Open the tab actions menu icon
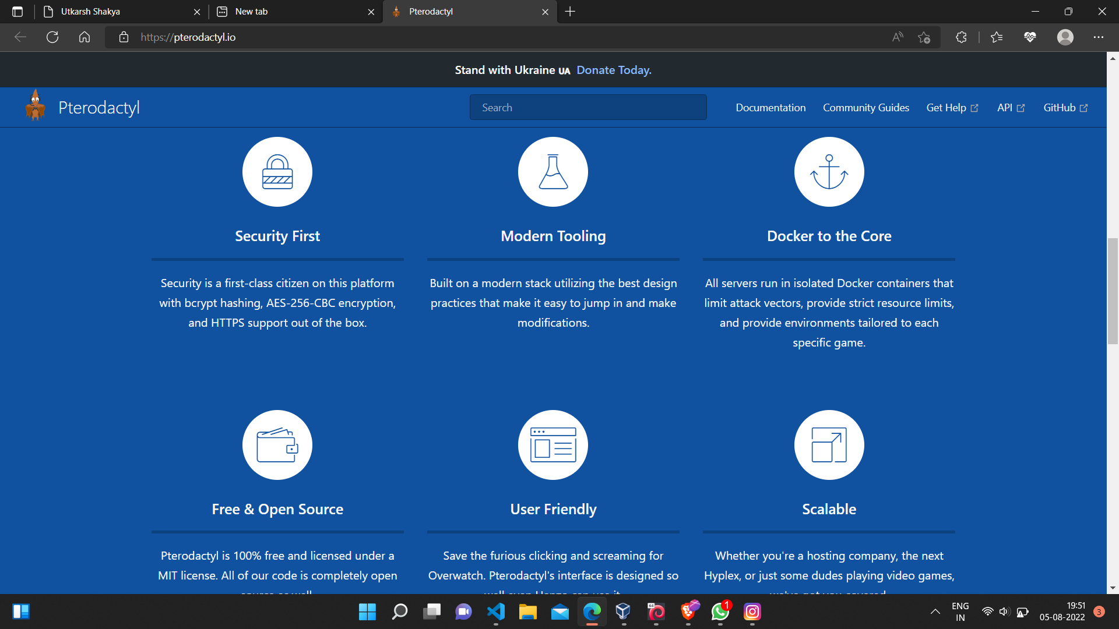The height and width of the screenshot is (629, 1119). click(17, 12)
